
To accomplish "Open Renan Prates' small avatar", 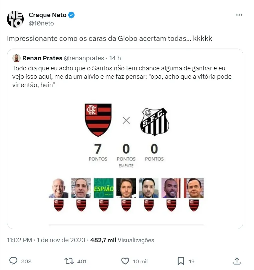I will coord(16,58).
